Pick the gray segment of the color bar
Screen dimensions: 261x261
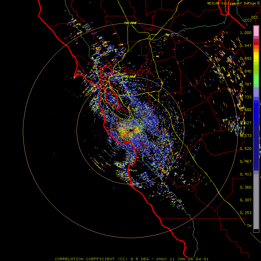tap(256, 202)
